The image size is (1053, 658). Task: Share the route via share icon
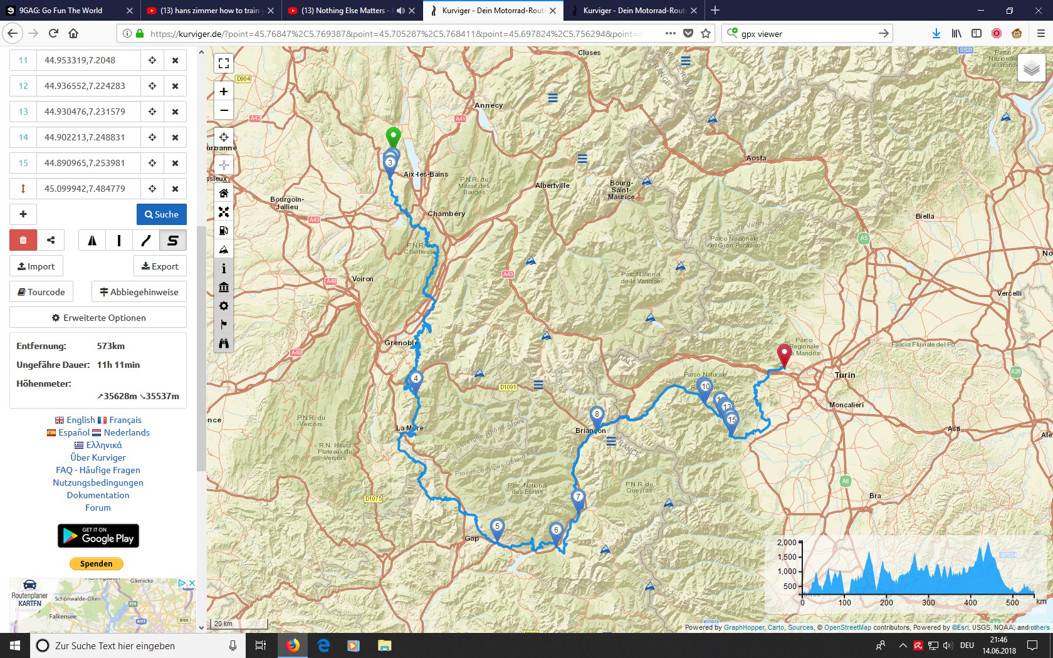click(51, 240)
